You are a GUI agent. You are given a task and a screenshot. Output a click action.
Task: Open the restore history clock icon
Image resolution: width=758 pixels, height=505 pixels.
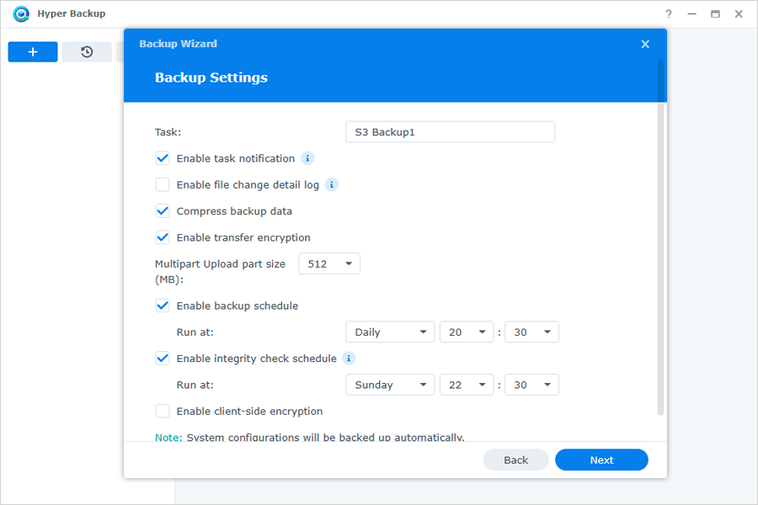[87, 51]
